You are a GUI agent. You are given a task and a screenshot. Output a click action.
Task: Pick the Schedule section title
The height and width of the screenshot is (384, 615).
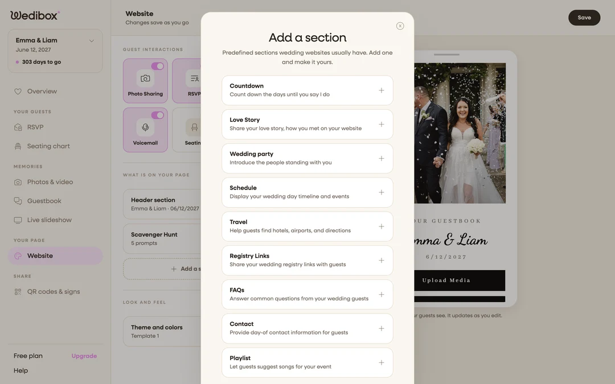[243, 188]
